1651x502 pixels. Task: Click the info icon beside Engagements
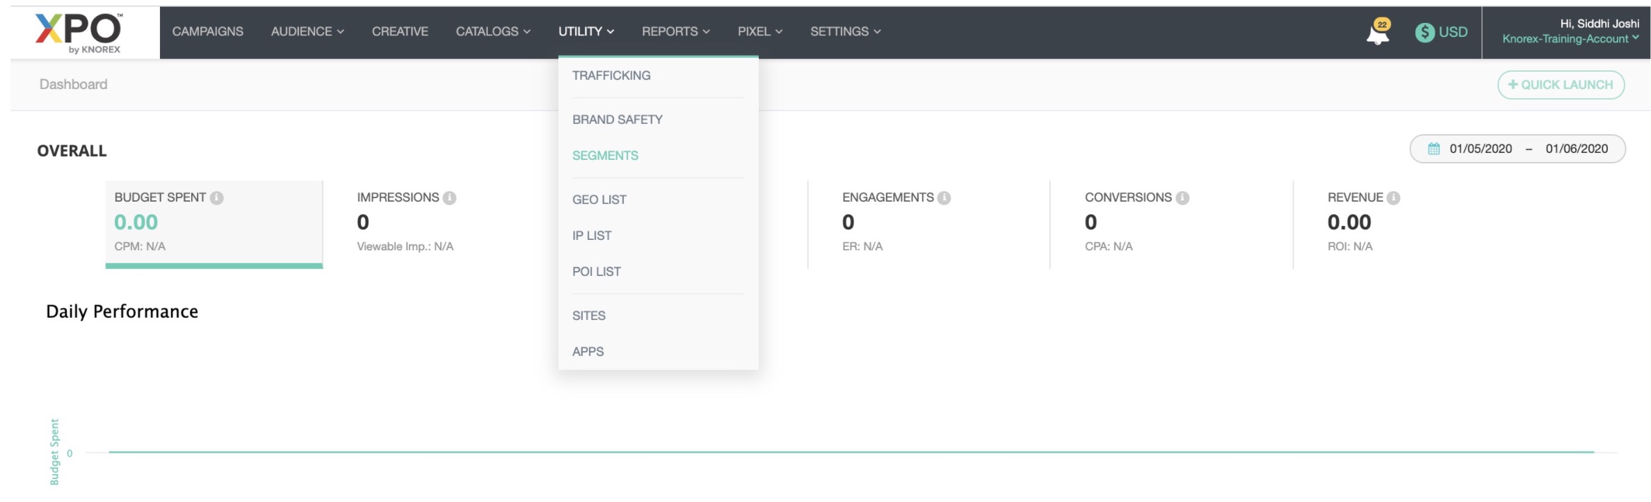tap(944, 198)
